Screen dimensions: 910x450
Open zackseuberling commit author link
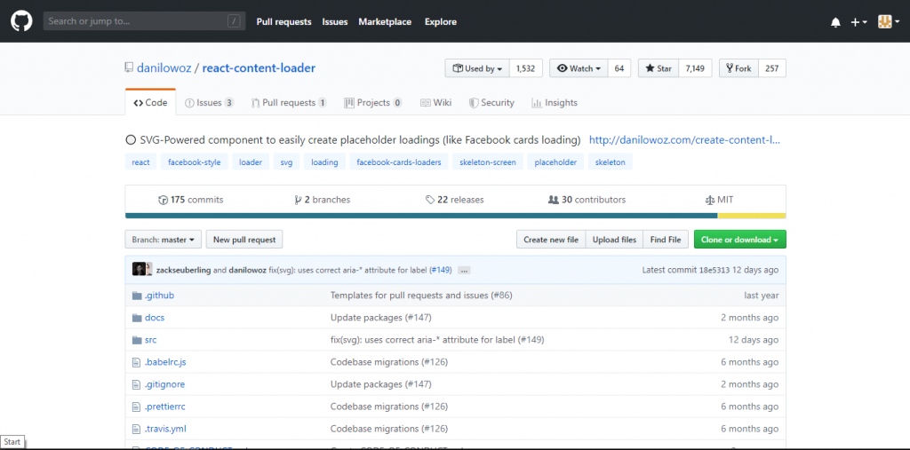[x=183, y=270]
